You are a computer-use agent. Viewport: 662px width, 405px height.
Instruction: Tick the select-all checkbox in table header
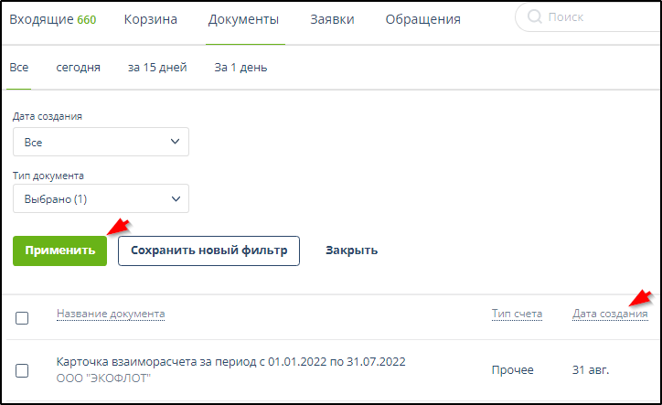[x=23, y=318]
